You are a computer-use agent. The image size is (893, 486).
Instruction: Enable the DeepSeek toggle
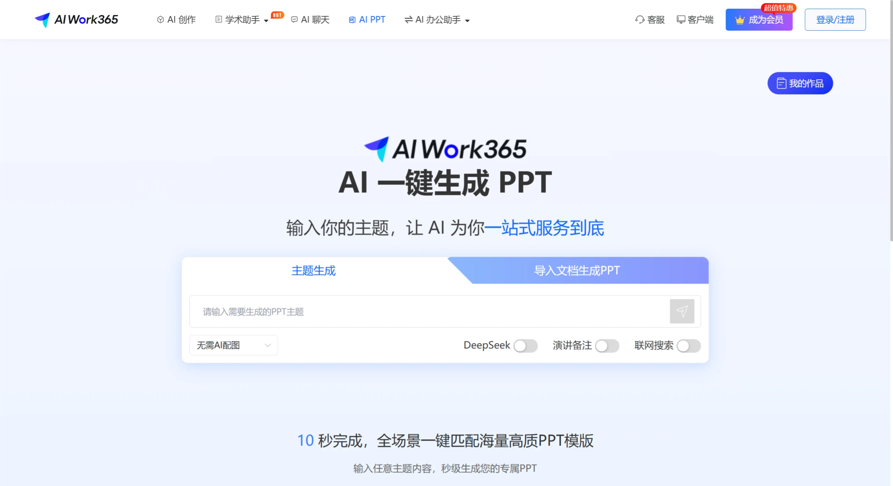(525, 345)
